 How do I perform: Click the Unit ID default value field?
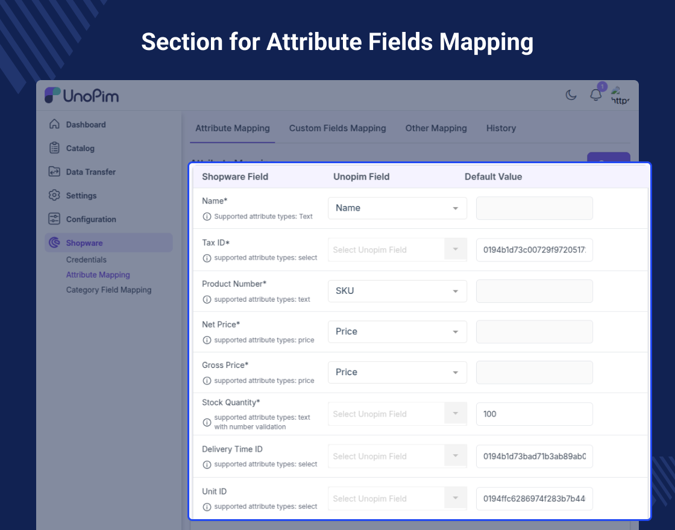tap(534, 499)
